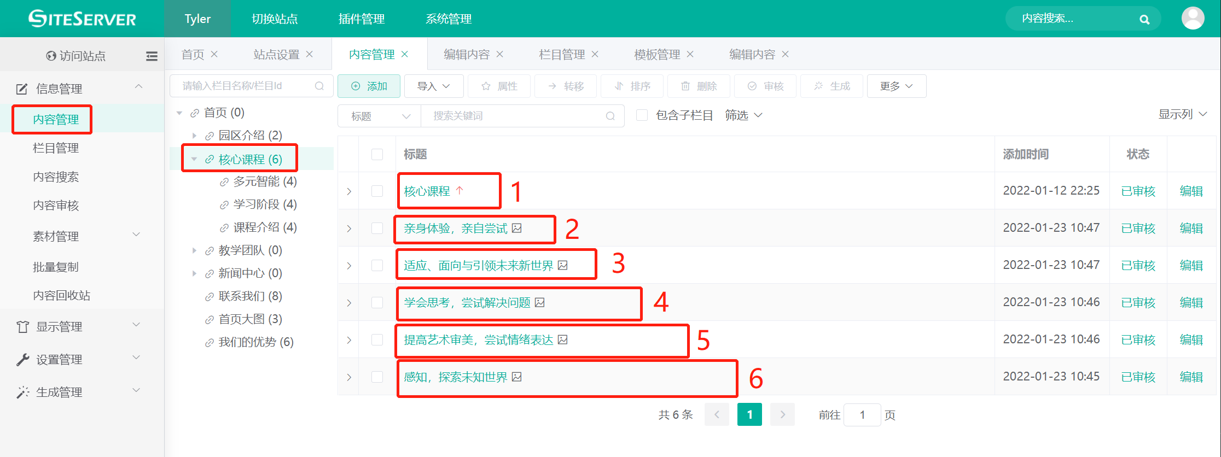Enable the 包含子栏目 checkbox
Viewport: 1221px width, 457px height.
642,115
